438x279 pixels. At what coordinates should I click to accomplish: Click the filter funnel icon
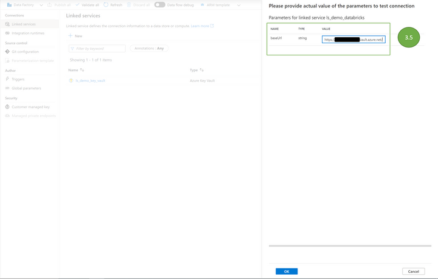tap(72, 48)
